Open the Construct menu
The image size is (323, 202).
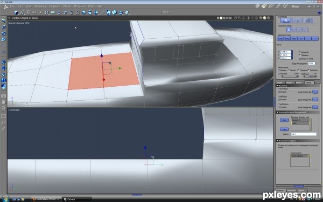[54, 6]
